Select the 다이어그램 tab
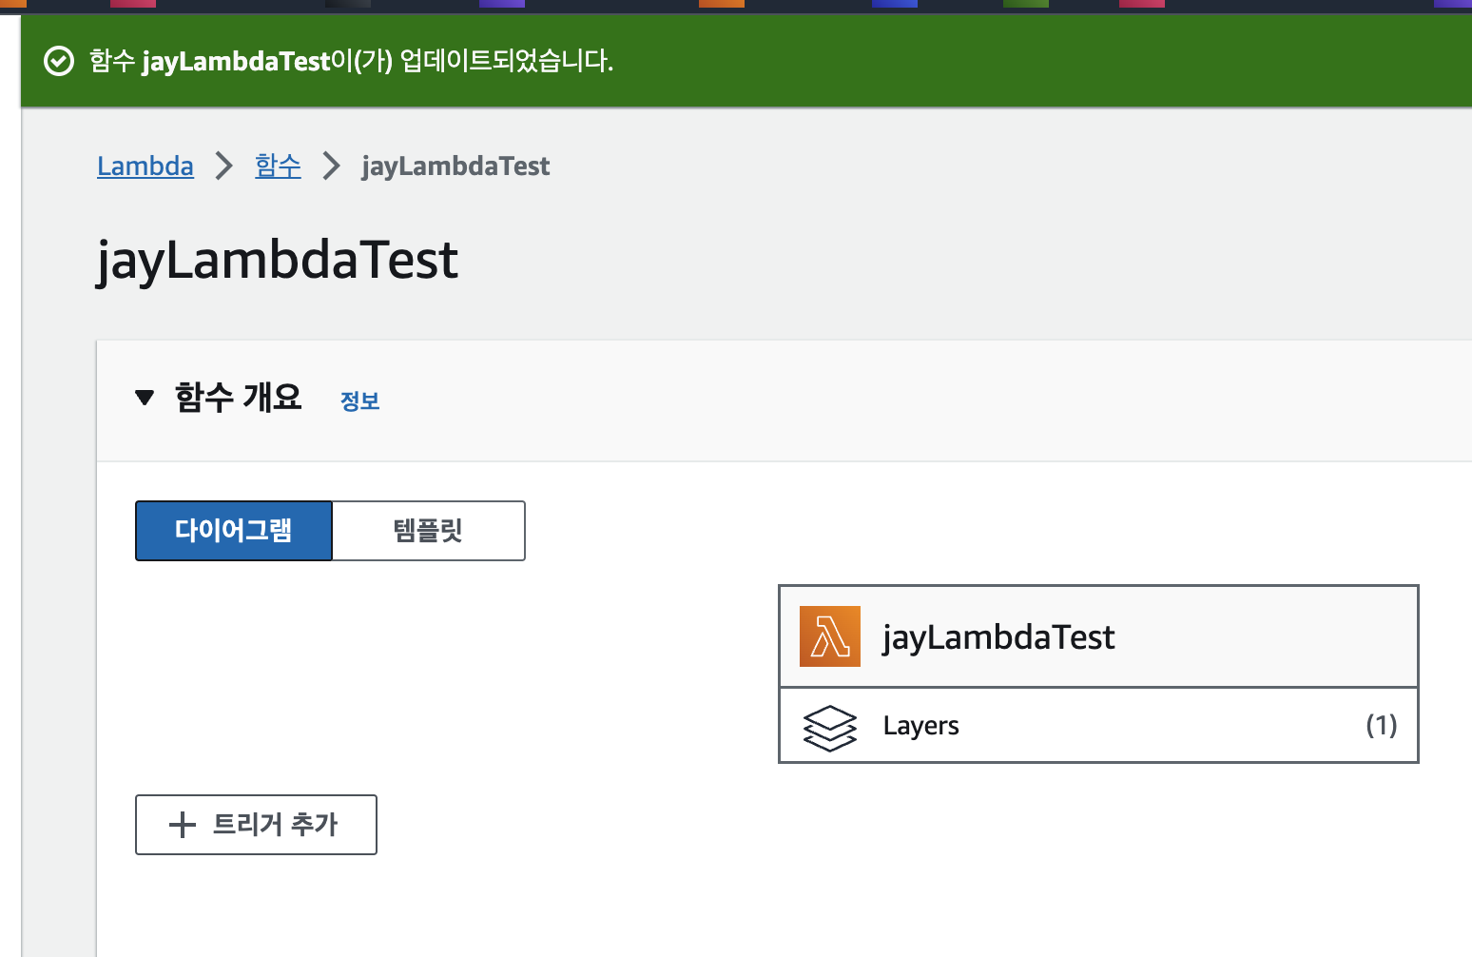 [x=233, y=531]
